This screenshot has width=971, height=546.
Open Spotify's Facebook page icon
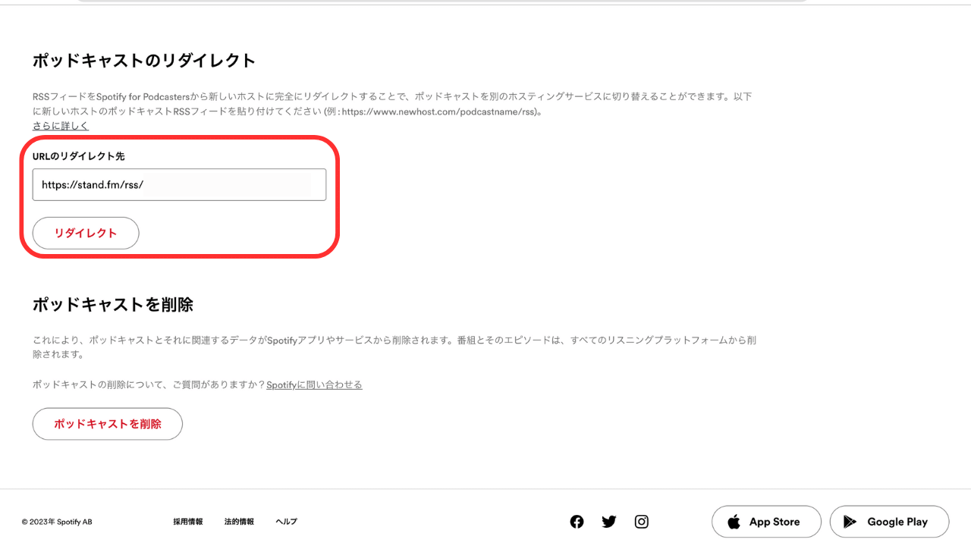[x=577, y=522]
